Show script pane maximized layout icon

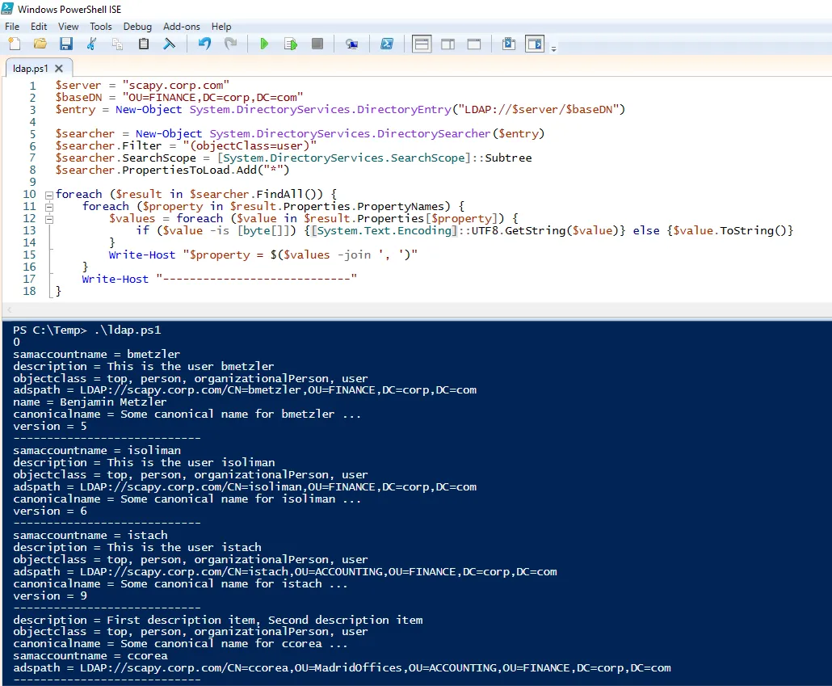point(474,44)
